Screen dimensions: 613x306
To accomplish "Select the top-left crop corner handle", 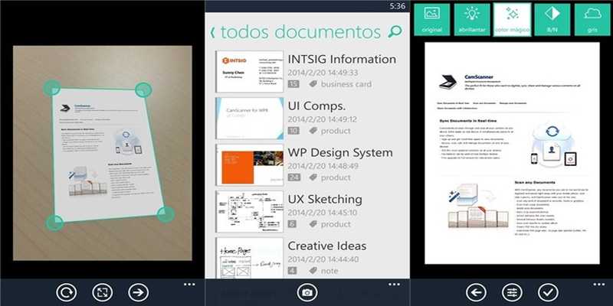I will [x=51, y=88].
